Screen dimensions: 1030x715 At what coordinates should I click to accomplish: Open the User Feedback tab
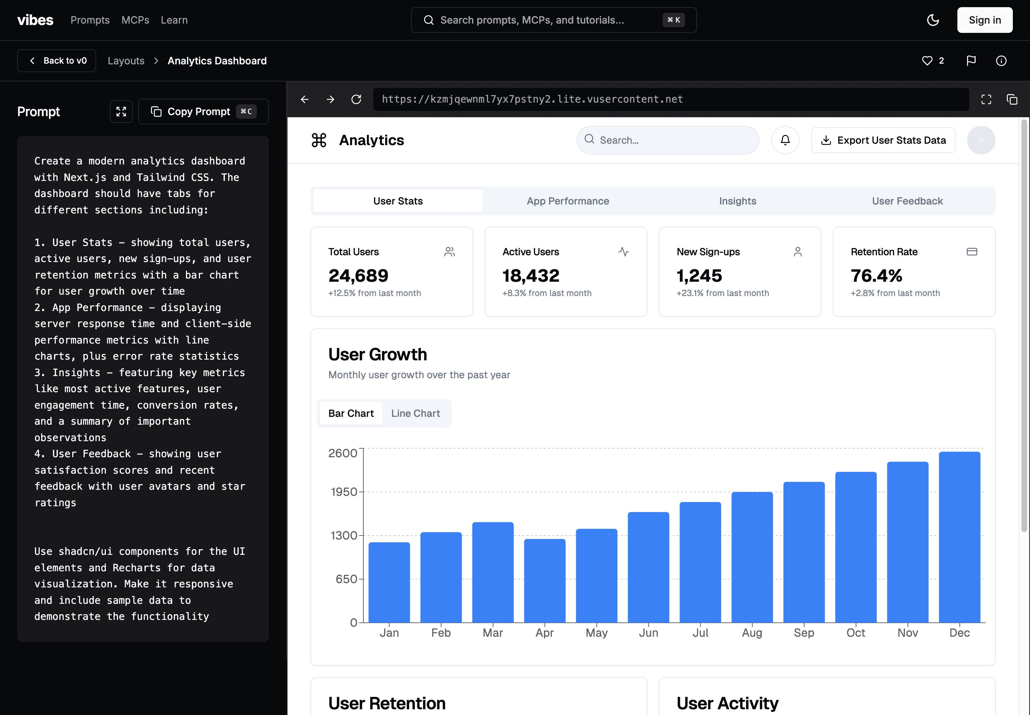(x=907, y=201)
